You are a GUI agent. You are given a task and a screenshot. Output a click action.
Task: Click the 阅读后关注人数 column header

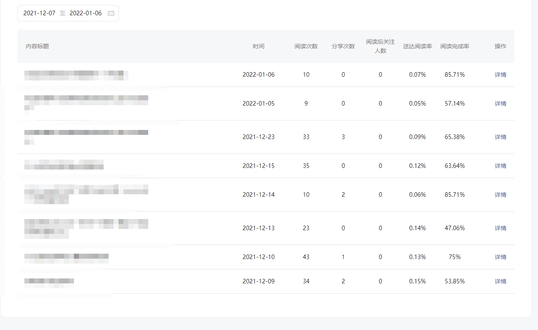380,46
